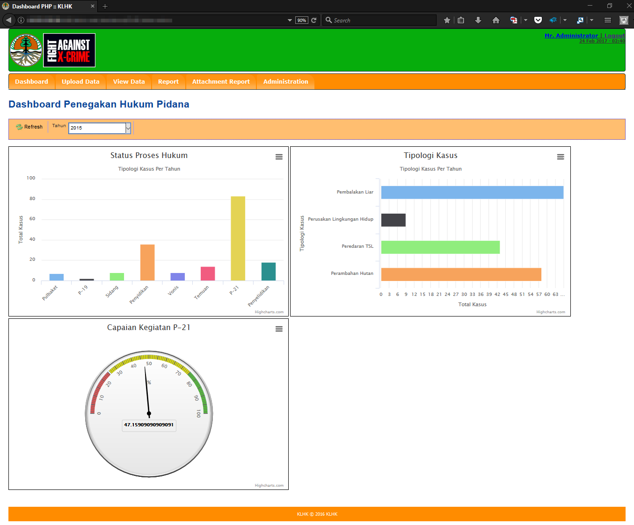The width and height of the screenshot is (634, 525).
Task: Click the Logout link
Action: (x=614, y=36)
